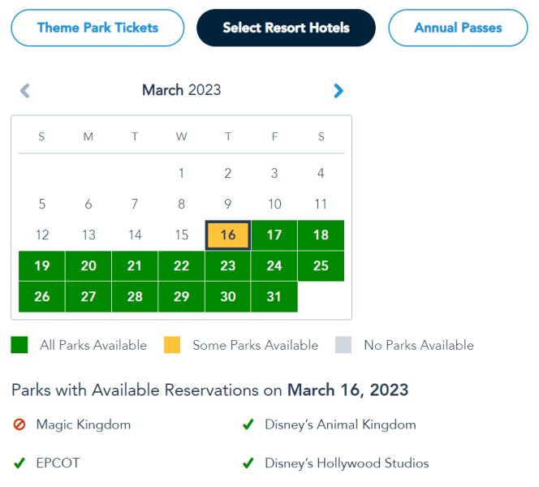539x487 pixels.
Task: Switch to Theme Park Tickets tab
Action: tap(97, 28)
